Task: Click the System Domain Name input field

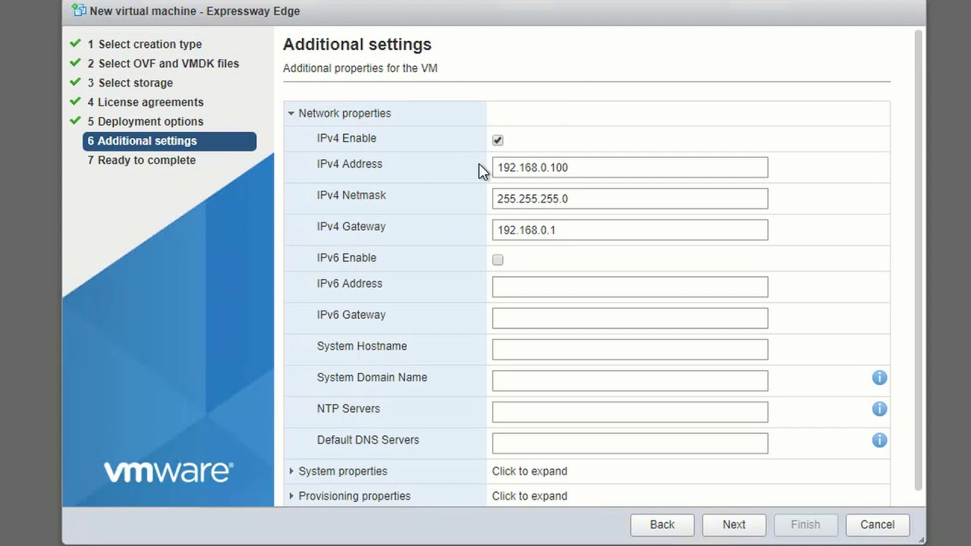Action: pyautogui.click(x=630, y=380)
